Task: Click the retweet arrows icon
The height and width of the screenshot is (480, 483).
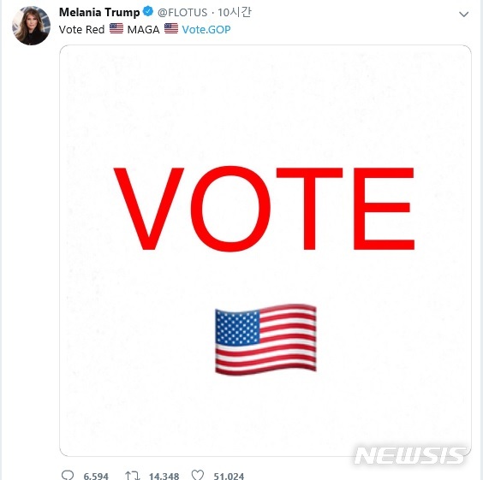Action: point(132,476)
